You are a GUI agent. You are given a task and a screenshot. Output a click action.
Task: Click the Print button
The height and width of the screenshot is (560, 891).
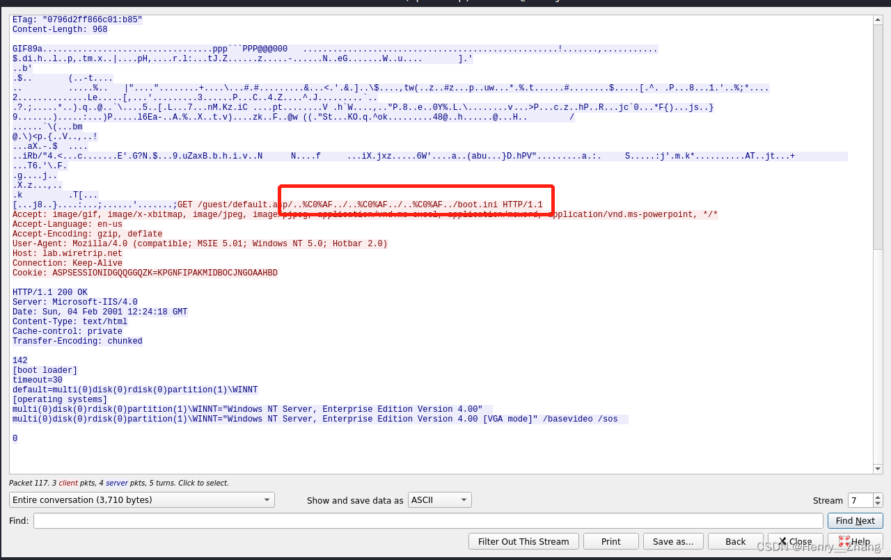click(x=610, y=541)
